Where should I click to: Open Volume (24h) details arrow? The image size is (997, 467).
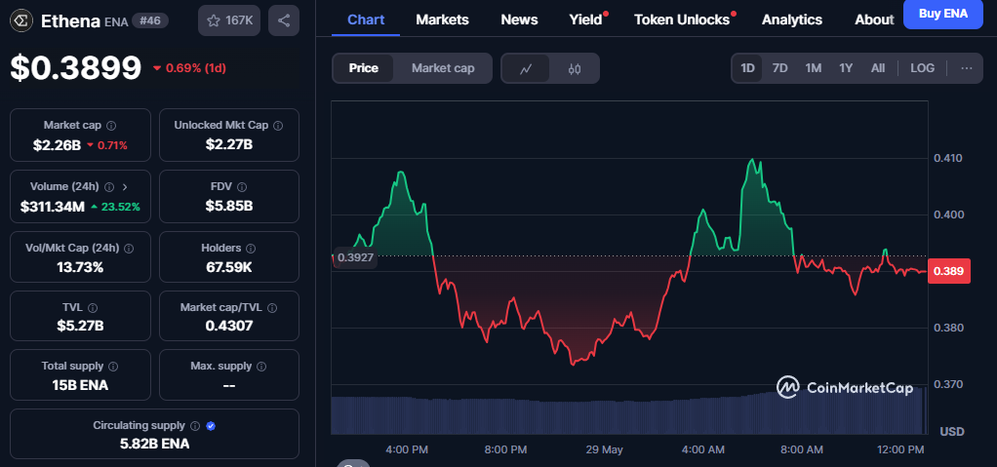[x=125, y=187]
